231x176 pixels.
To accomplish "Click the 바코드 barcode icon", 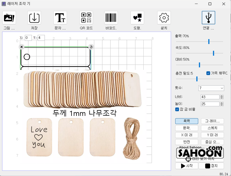I will click(x=111, y=18).
